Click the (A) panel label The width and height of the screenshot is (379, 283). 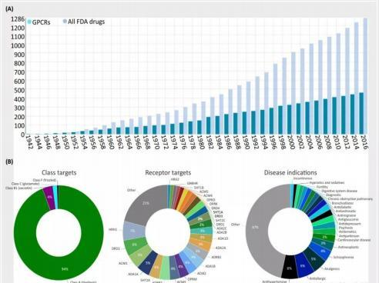pos(9,8)
